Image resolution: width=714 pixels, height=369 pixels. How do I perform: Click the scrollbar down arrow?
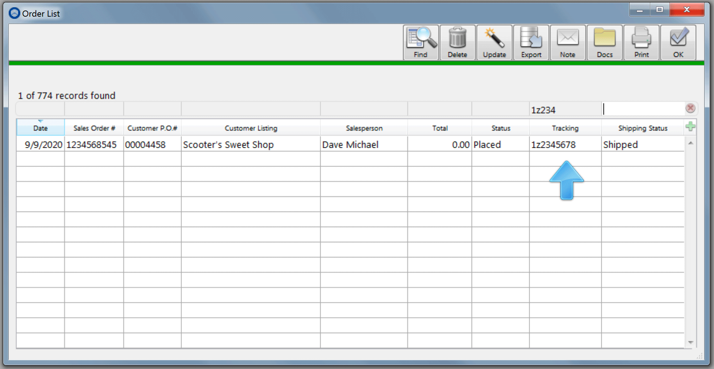[x=691, y=342]
